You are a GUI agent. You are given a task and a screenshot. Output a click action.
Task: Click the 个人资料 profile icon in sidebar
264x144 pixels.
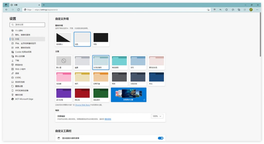12,31
